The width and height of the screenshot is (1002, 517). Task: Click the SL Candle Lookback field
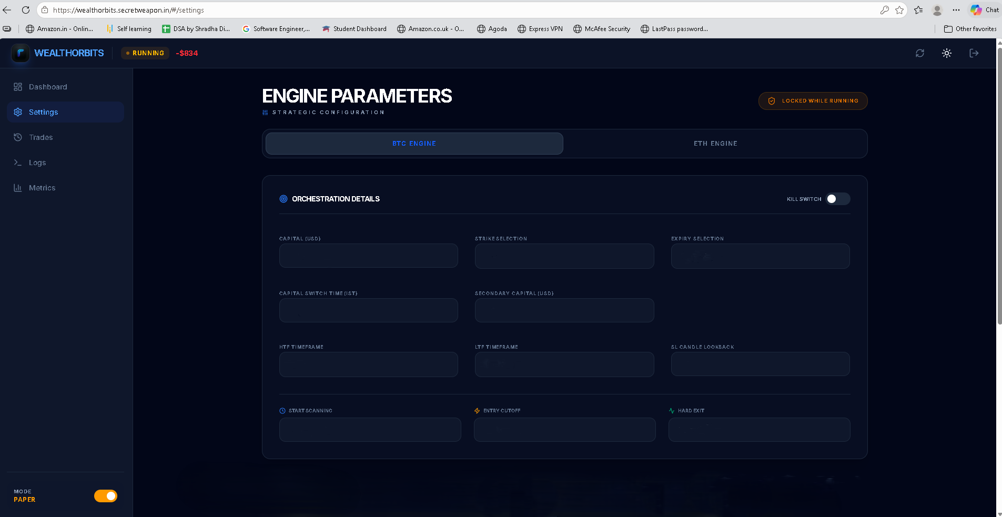761,364
